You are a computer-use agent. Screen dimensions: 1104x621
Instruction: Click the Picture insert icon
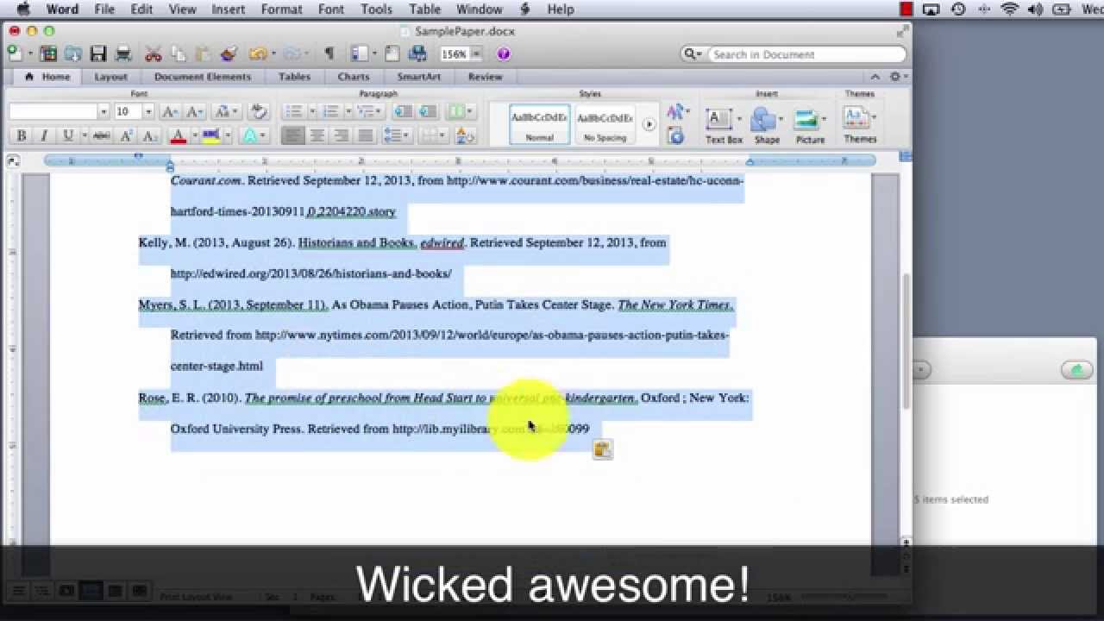coord(806,119)
